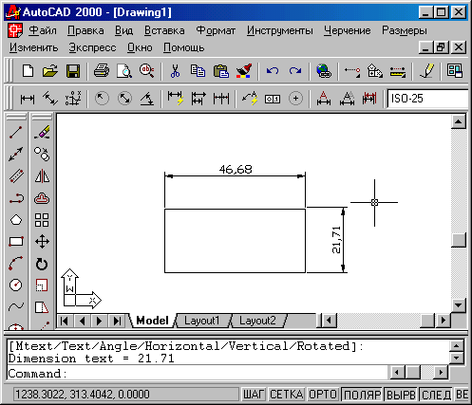Open the Файл menu
The image size is (472, 405).
pos(43,30)
